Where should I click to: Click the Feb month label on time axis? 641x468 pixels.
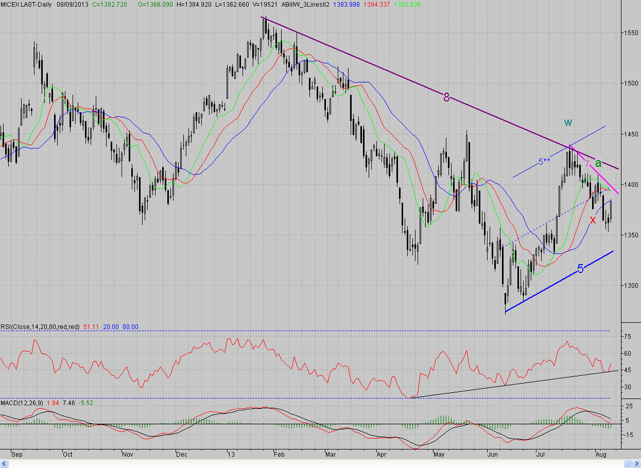pos(279,455)
